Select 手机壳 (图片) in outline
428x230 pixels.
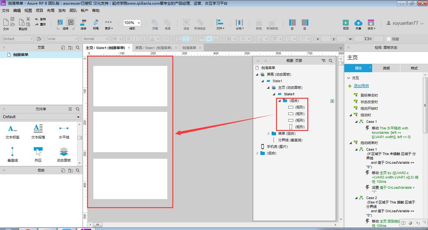[277, 147]
